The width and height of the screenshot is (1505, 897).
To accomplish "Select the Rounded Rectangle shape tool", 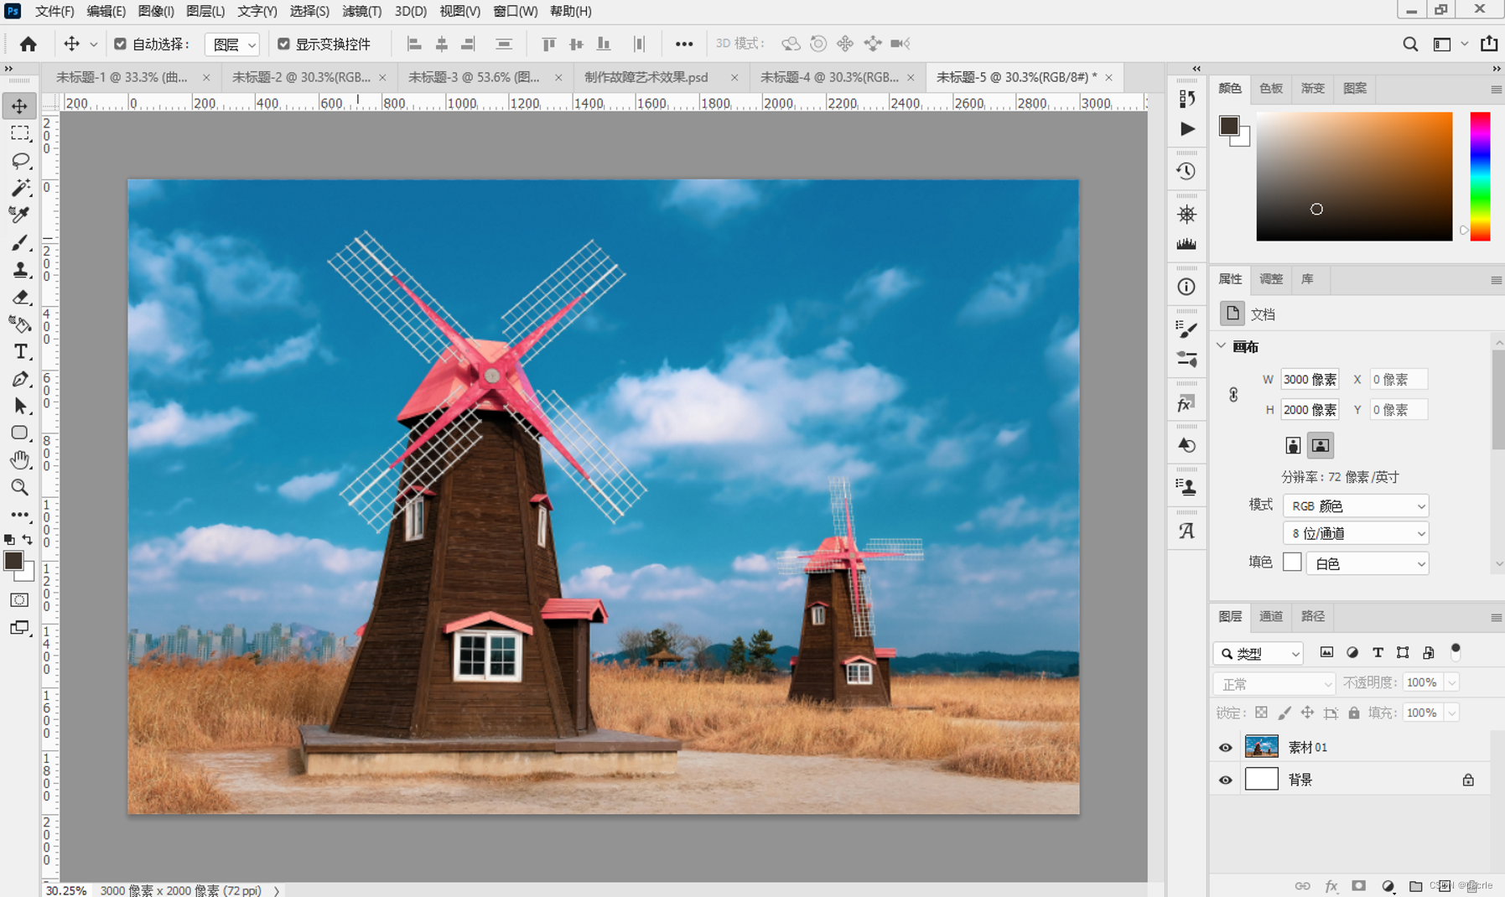I will (19, 433).
